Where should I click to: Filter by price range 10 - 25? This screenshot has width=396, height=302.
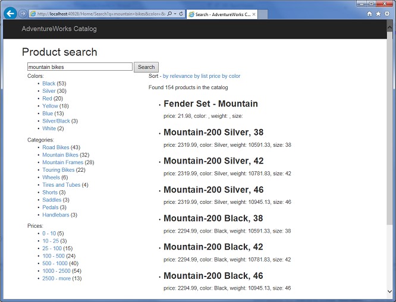[x=51, y=241]
